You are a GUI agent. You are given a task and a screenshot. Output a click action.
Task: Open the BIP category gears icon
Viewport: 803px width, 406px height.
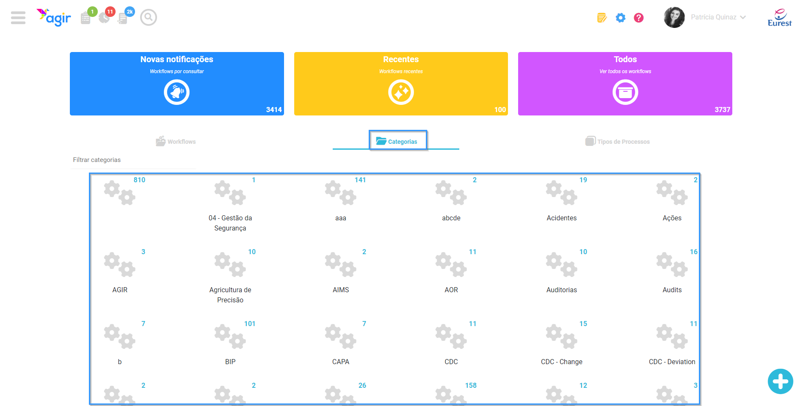coord(230,337)
